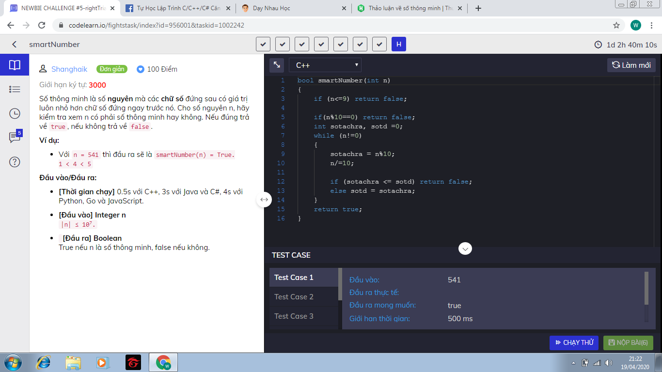Collapse the test case panel with chevron
The height and width of the screenshot is (372, 662).
[x=465, y=249]
